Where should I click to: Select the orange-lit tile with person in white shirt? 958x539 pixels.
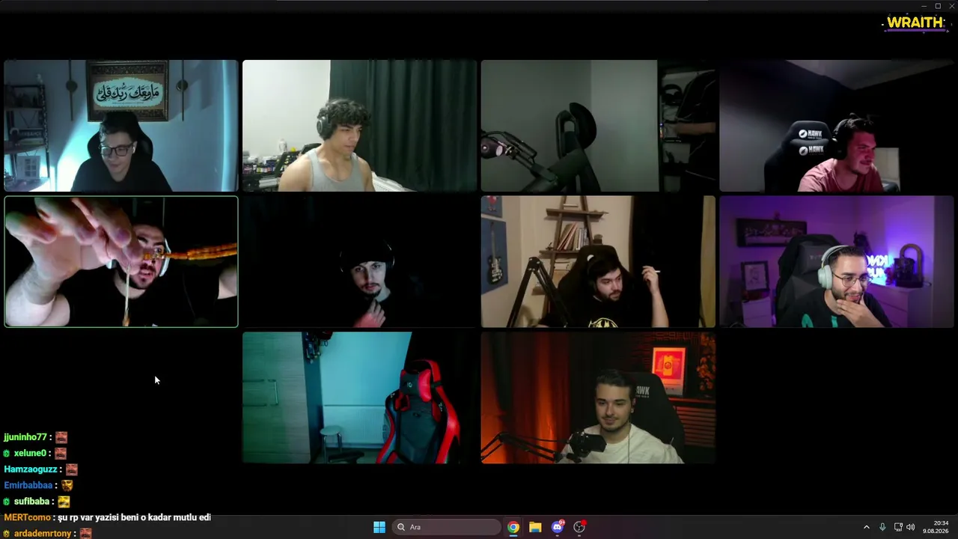click(598, 398)
